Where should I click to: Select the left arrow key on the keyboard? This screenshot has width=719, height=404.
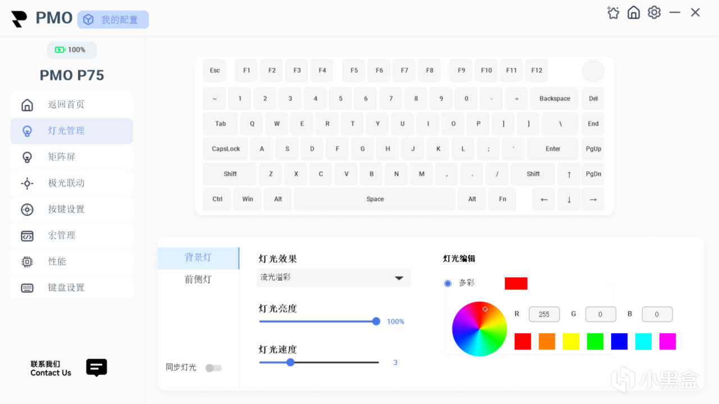coord(544,199)
